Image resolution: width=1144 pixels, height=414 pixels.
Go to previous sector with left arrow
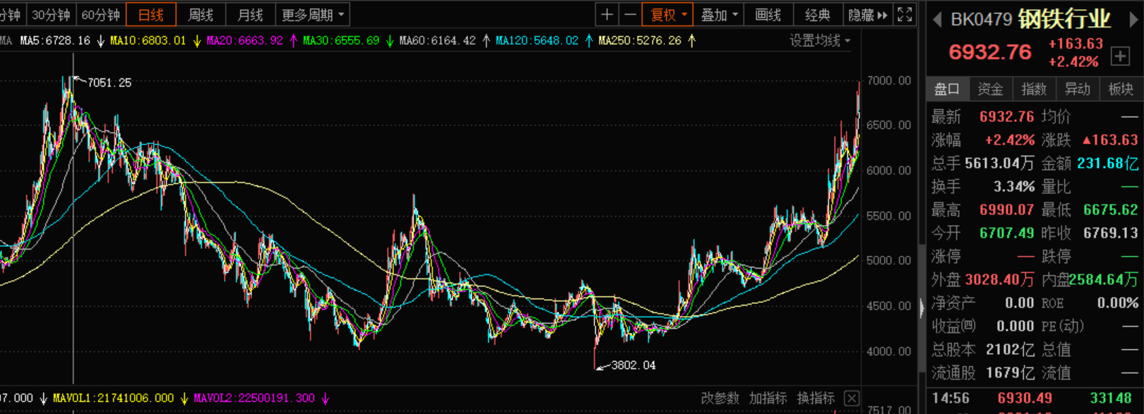(x=937, y=20)
